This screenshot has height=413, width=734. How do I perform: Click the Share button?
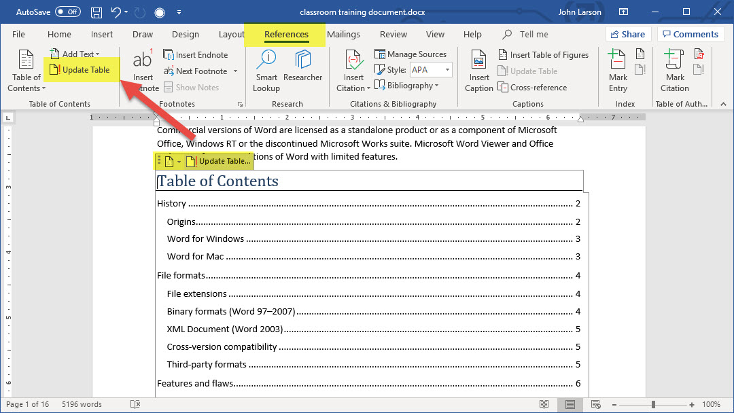(x=628, y=35)
